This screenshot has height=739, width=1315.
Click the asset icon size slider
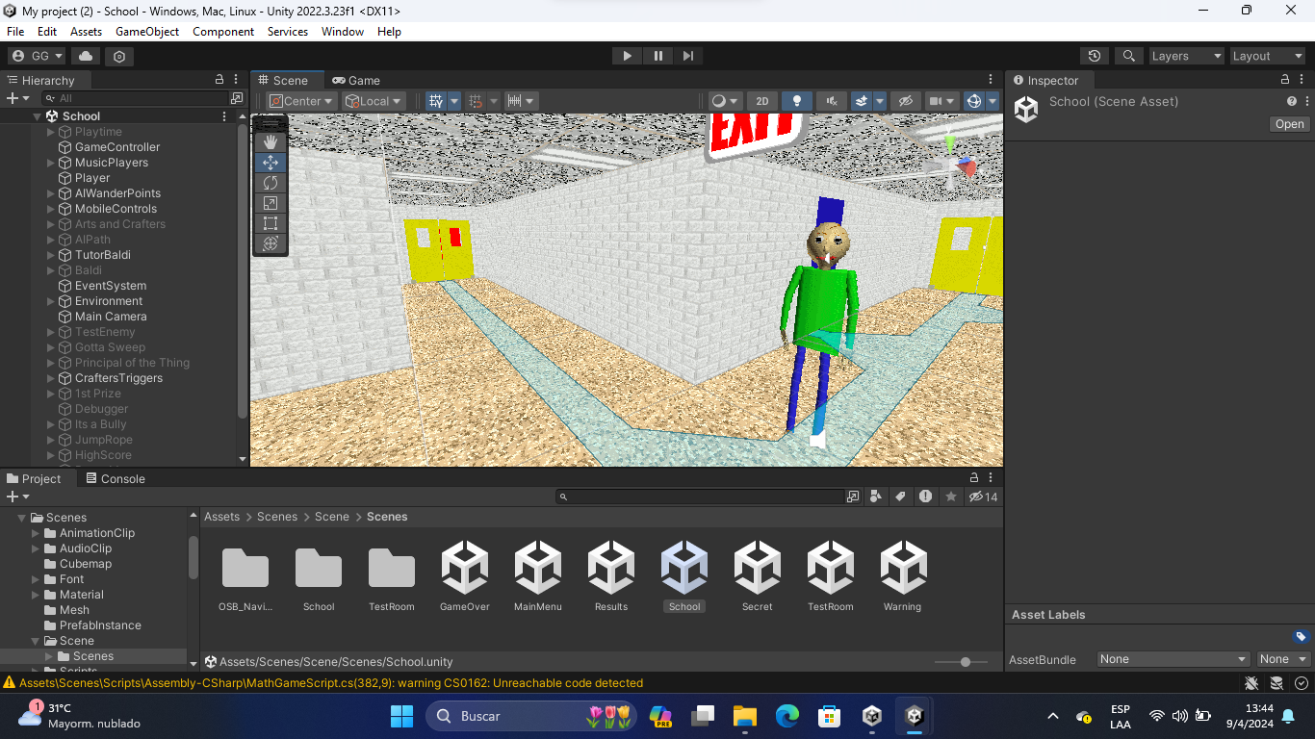click(x=965, y=662)
